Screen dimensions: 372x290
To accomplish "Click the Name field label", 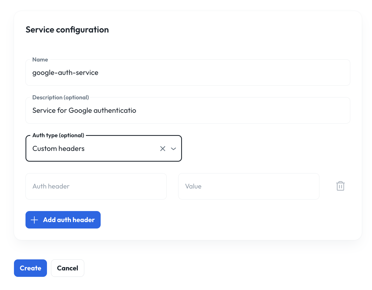I will 40,60.
